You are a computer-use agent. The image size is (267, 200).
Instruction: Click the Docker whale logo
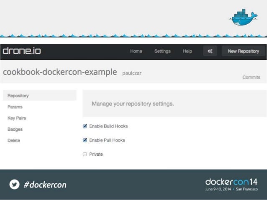tap(244, 18)
